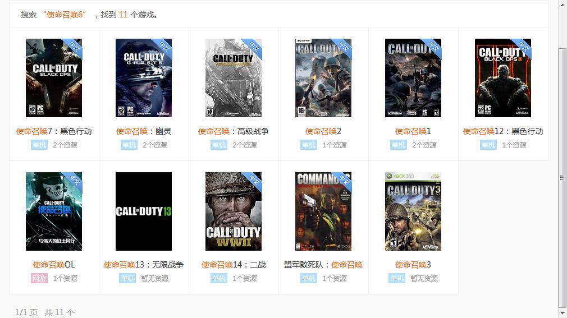Open 盟军敢死队：使命召唤 game link
The image size is (567, 318).
323,265
